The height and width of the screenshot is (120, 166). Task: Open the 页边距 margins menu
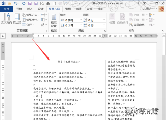(x=17, y=20)
